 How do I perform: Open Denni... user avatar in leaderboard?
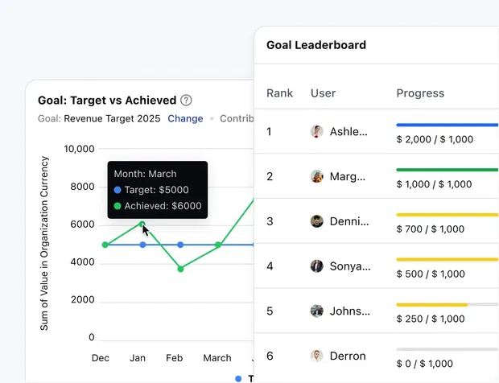click(x=316, y=221)
